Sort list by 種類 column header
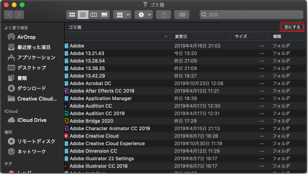308x174 pixels. 277,37
